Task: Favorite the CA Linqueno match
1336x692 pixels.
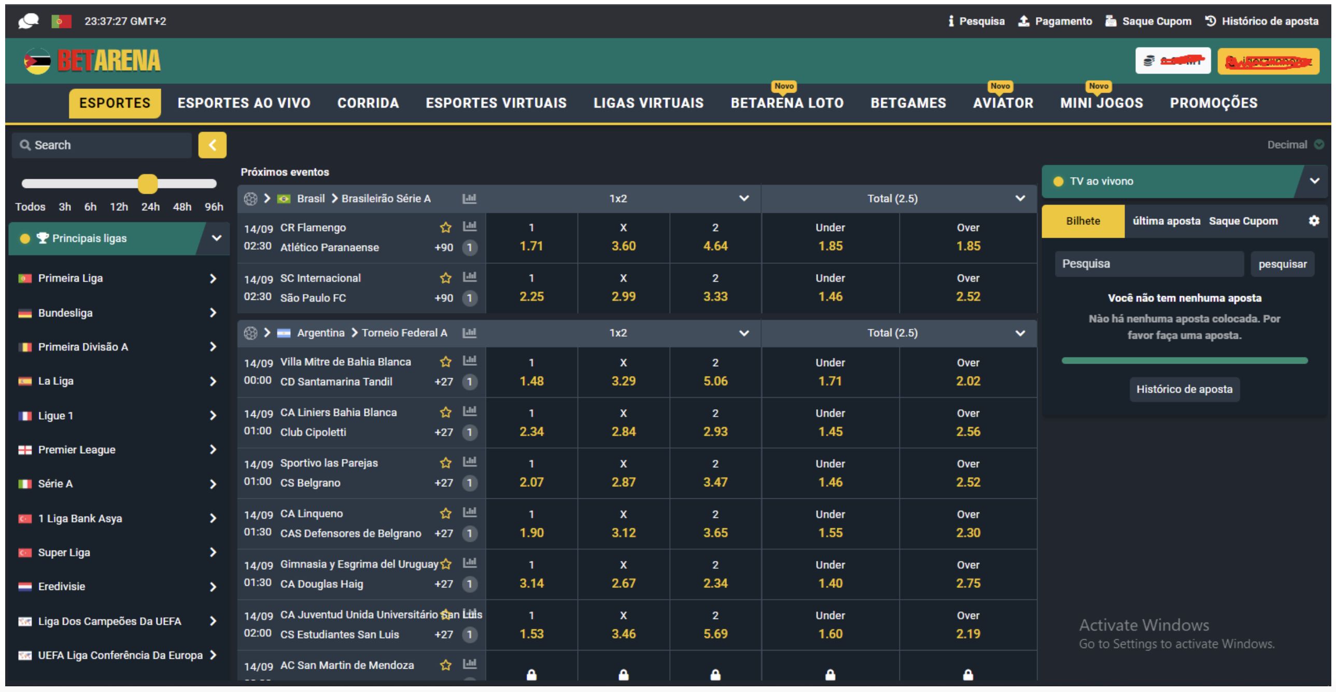Action: (445, 514)
